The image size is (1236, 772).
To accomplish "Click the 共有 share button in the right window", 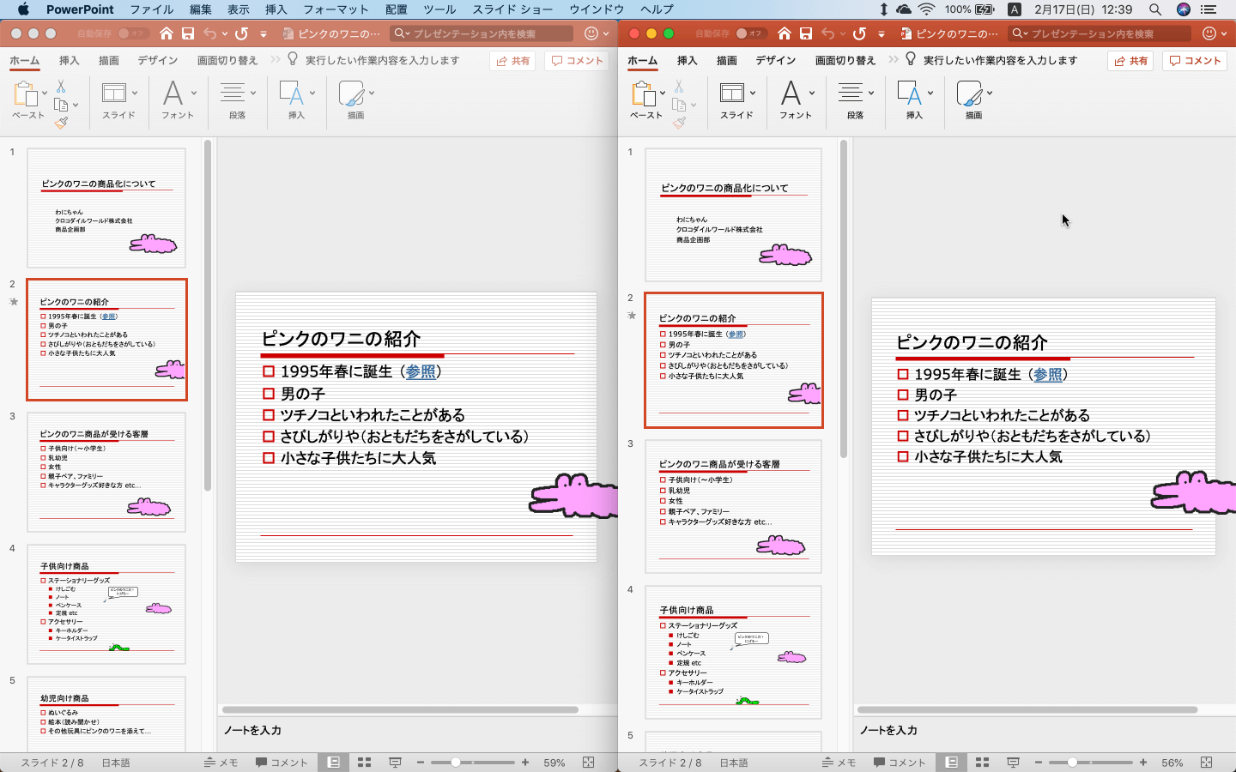I will click(1130, 61).
